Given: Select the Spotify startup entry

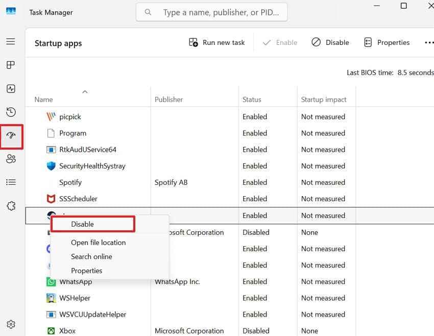Looking at the screenshot, I should [70, 182].
